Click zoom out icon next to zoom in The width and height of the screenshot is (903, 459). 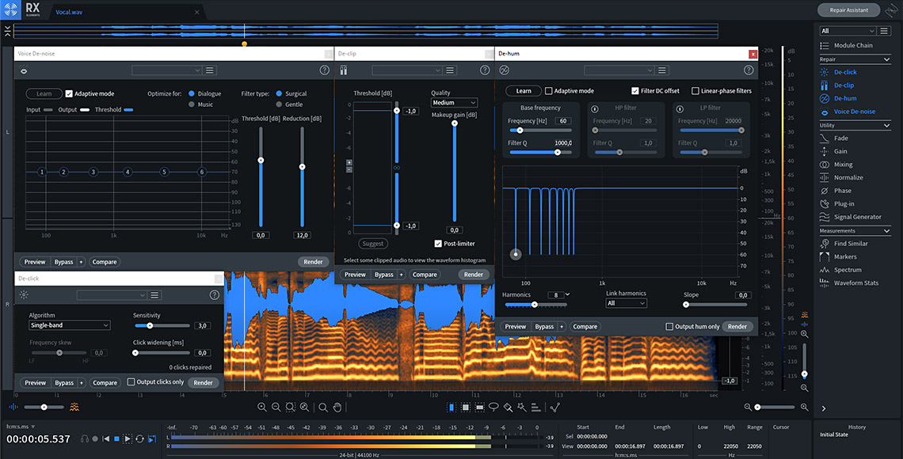[276, 408]
